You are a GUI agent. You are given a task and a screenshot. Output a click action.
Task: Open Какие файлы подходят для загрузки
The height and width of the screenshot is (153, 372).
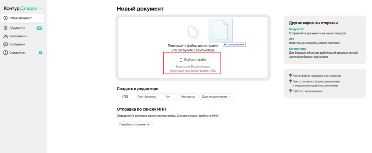coord(316,75)
